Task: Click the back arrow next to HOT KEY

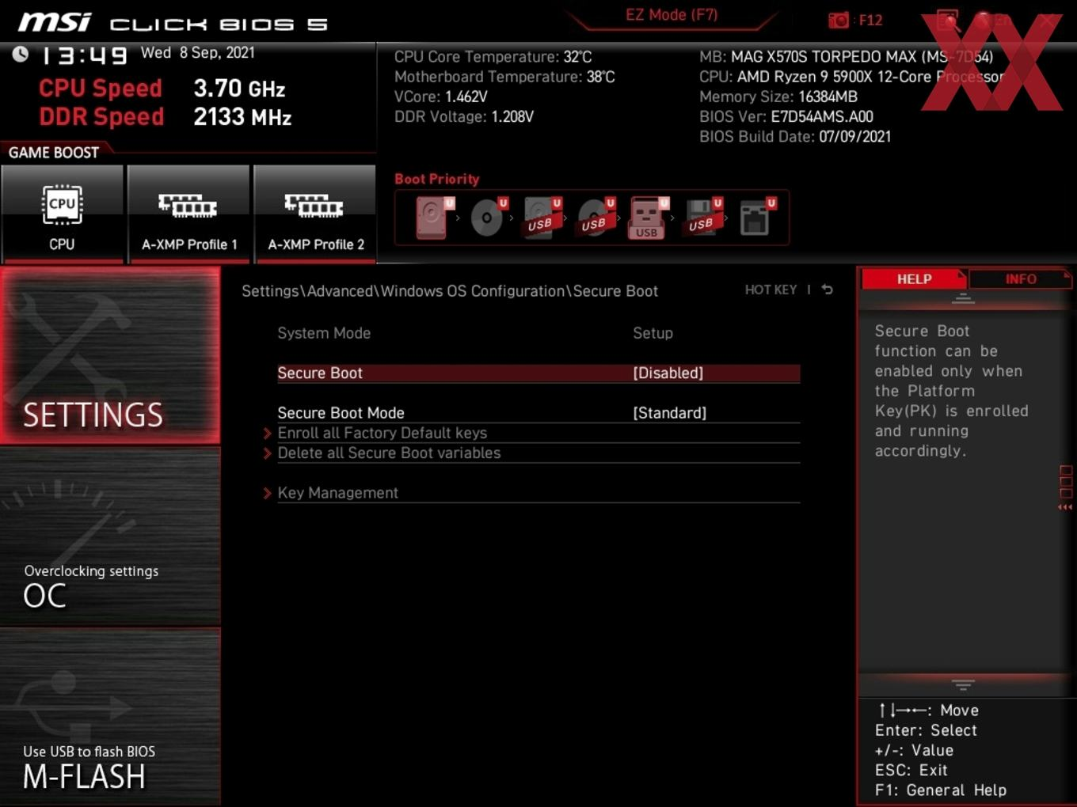Action: 827,290
